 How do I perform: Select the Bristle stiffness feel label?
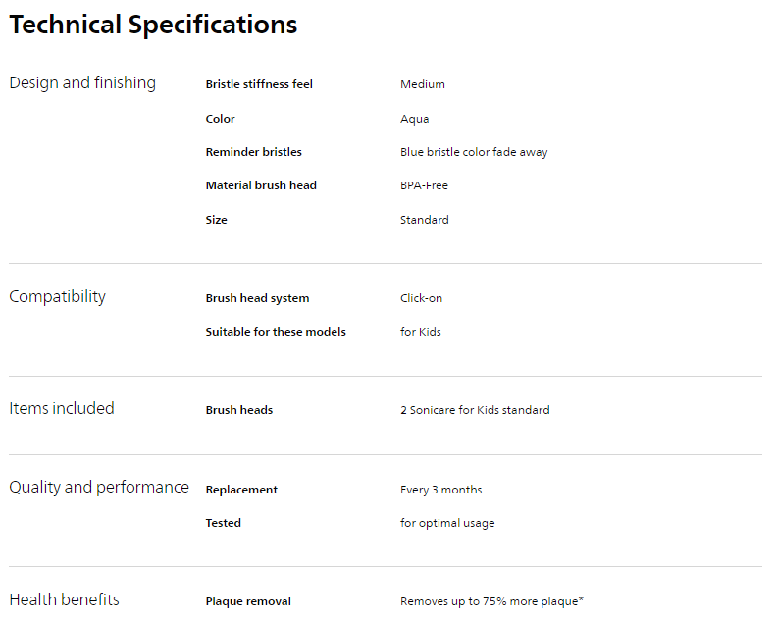259,84
